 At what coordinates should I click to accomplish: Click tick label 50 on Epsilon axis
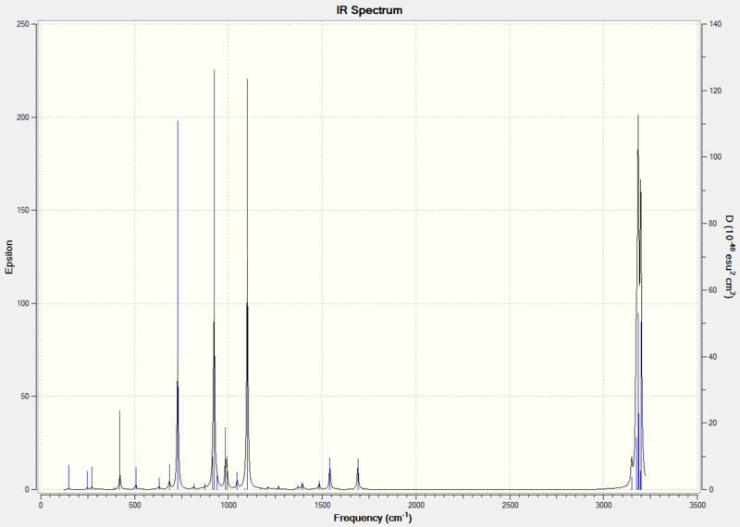point(24,397)
